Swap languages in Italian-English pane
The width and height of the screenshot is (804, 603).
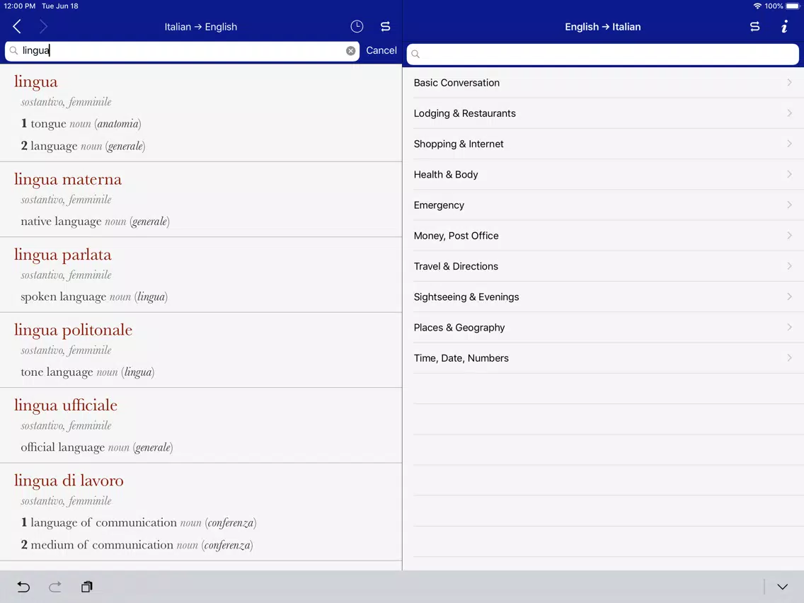(386, 27)
